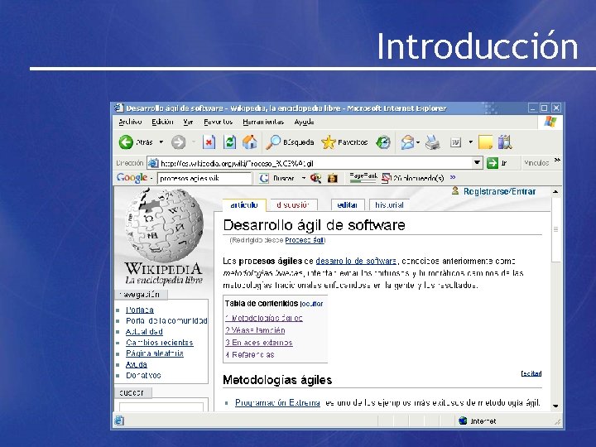Click the Google toolbar logo
Image resolution: width=596 pixels, height=447 pixels.
coord(132,177)
